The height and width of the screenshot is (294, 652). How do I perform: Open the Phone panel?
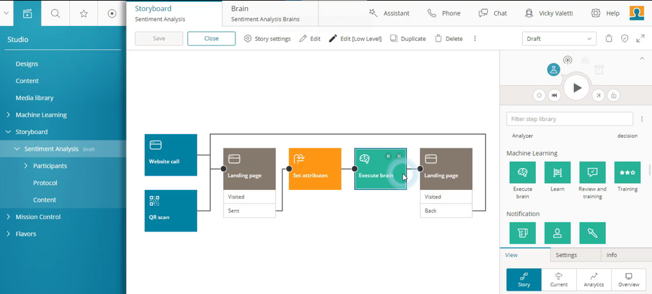pyautogui.click(x=443, y=13)
